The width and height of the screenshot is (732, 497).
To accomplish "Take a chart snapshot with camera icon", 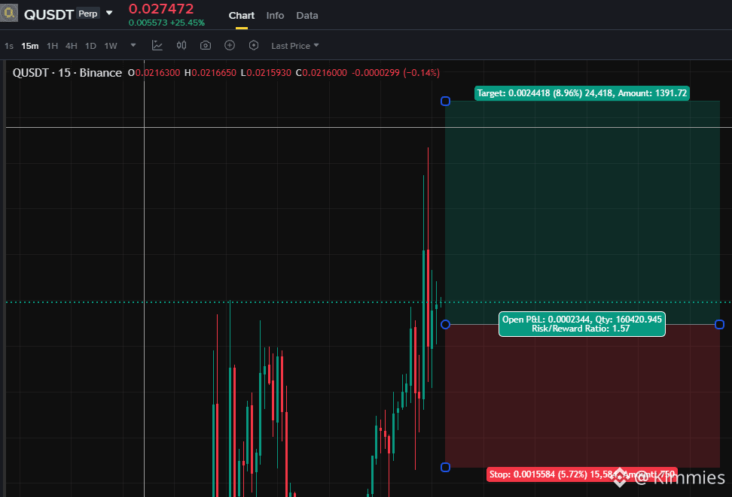I will 206,45.
